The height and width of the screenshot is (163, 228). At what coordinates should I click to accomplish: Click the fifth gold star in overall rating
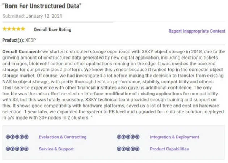coord(23,29)
